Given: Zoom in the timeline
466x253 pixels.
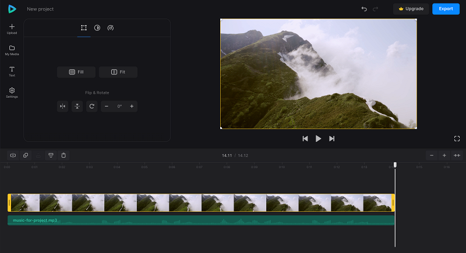Looking at the screenshot, I should click(444, 155).
